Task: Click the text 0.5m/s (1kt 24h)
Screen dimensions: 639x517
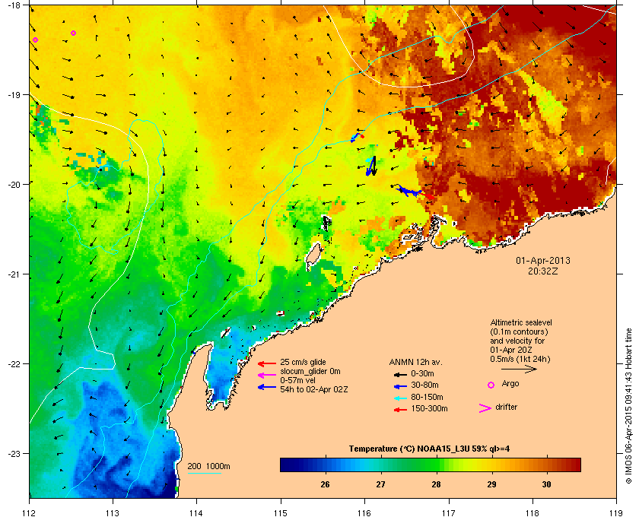Action: coord(520,360)
